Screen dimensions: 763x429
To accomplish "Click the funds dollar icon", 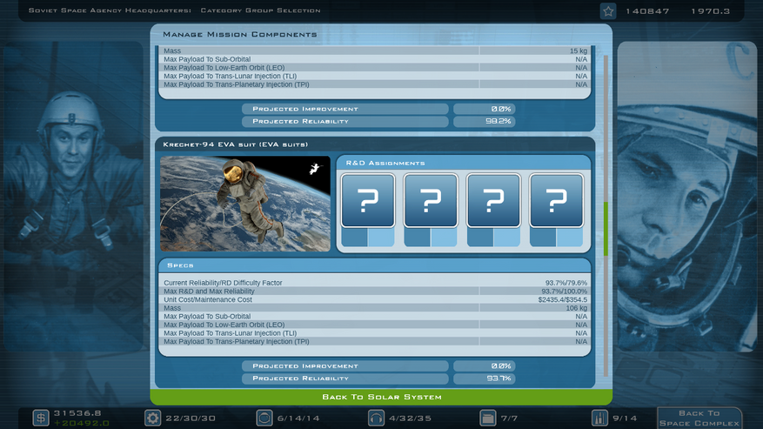I will 41,419.
